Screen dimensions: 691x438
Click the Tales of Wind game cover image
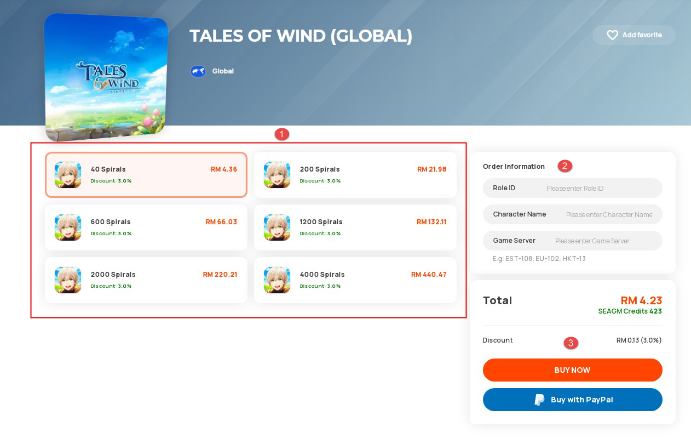pyautogui.click(x=106, y=77)
